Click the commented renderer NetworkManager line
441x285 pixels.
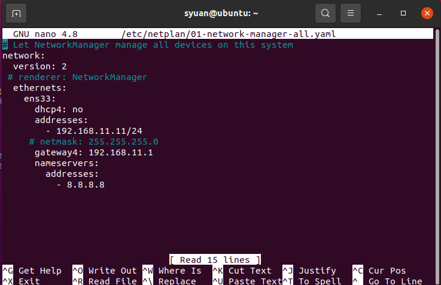click(x=78, y=77)
